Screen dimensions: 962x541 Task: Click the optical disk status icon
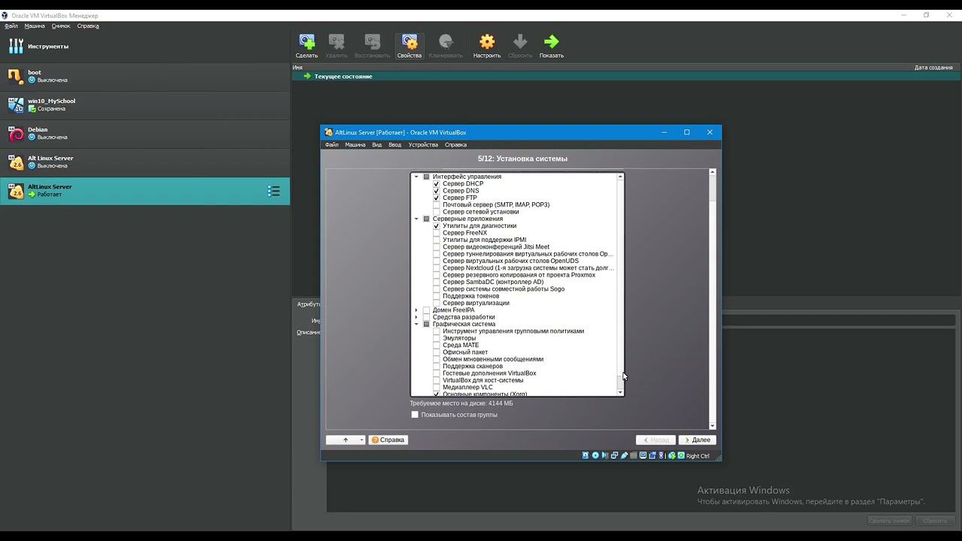coord(595,455)
